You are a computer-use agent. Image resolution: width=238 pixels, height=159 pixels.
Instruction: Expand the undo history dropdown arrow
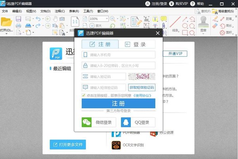[43, 19]
